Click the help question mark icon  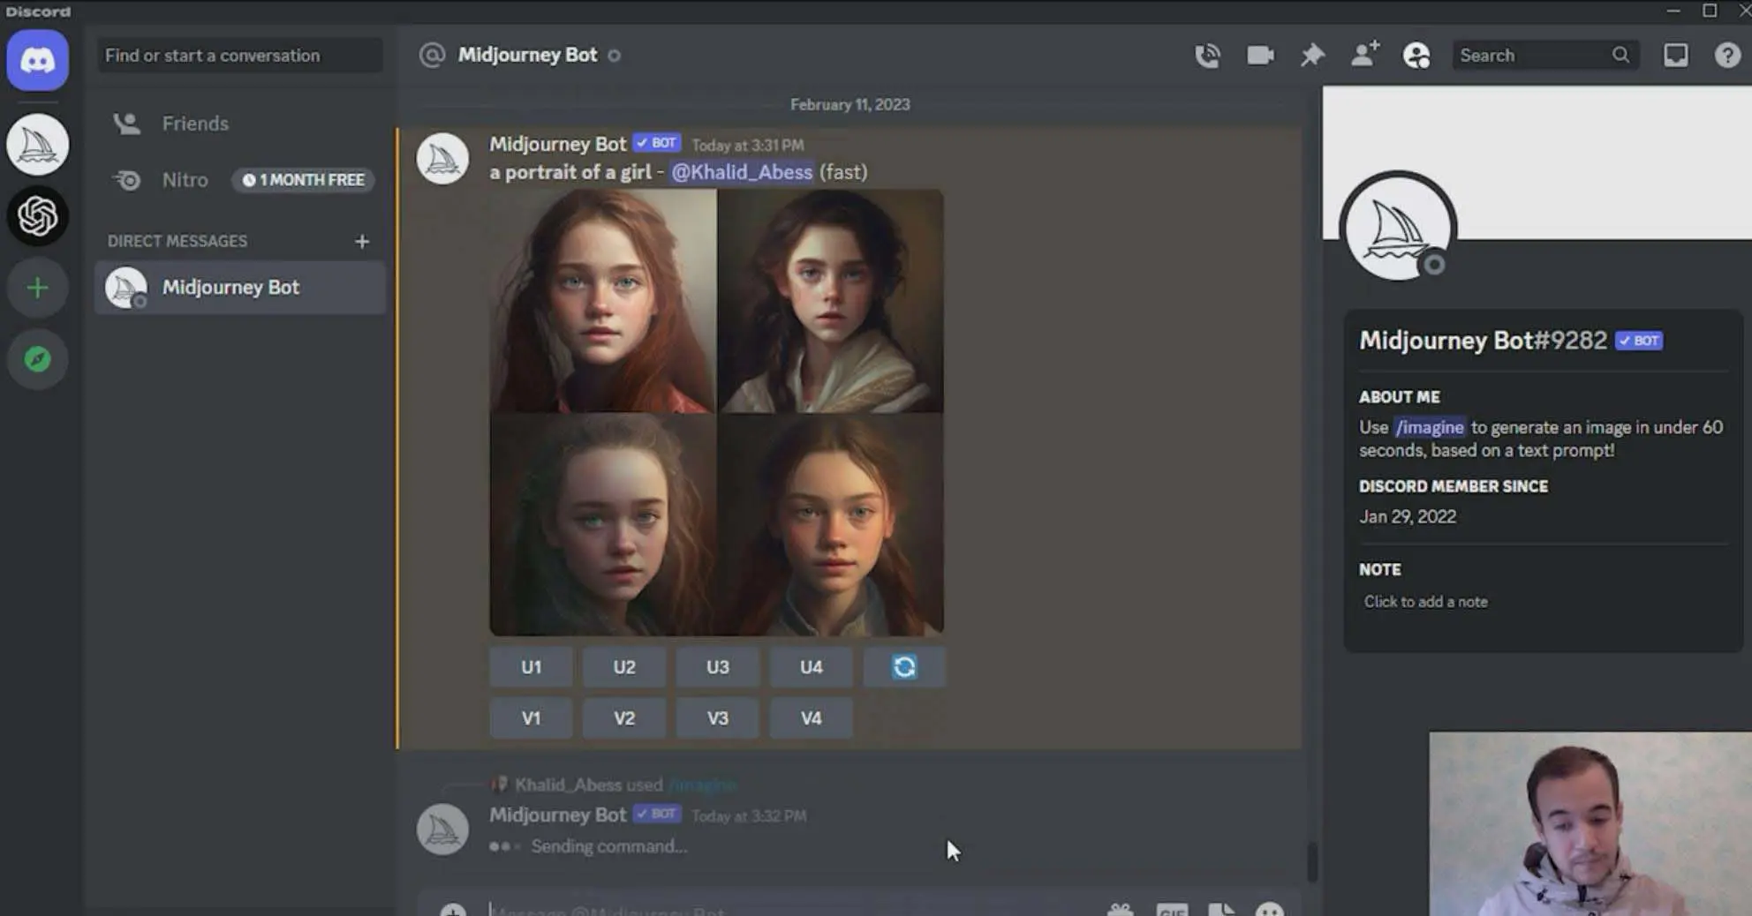pyautogui.click(x=1726, y=56)
